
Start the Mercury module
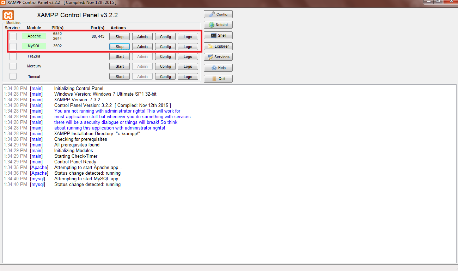pyautogui.click(x=120, y=66)
